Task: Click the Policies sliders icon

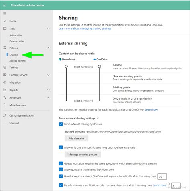Action: point(5,48)
